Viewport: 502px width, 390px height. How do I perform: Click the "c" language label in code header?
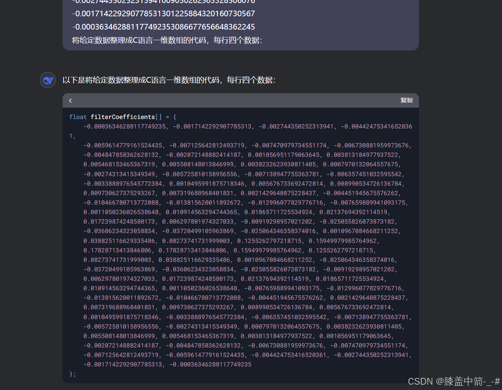click(x=71, y=100)
